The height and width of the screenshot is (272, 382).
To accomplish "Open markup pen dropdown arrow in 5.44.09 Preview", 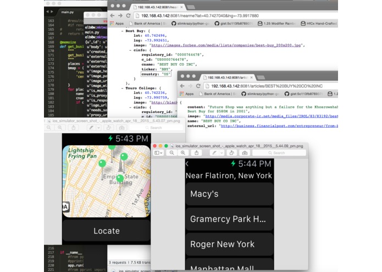I will [x=222, y=153].
